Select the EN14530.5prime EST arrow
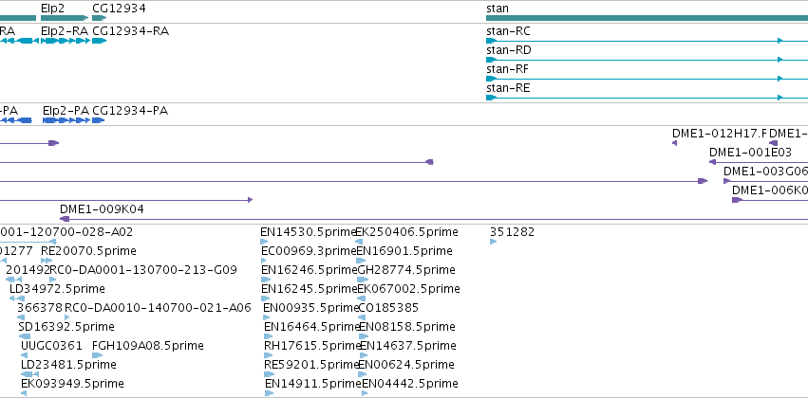 coord(264,242)
